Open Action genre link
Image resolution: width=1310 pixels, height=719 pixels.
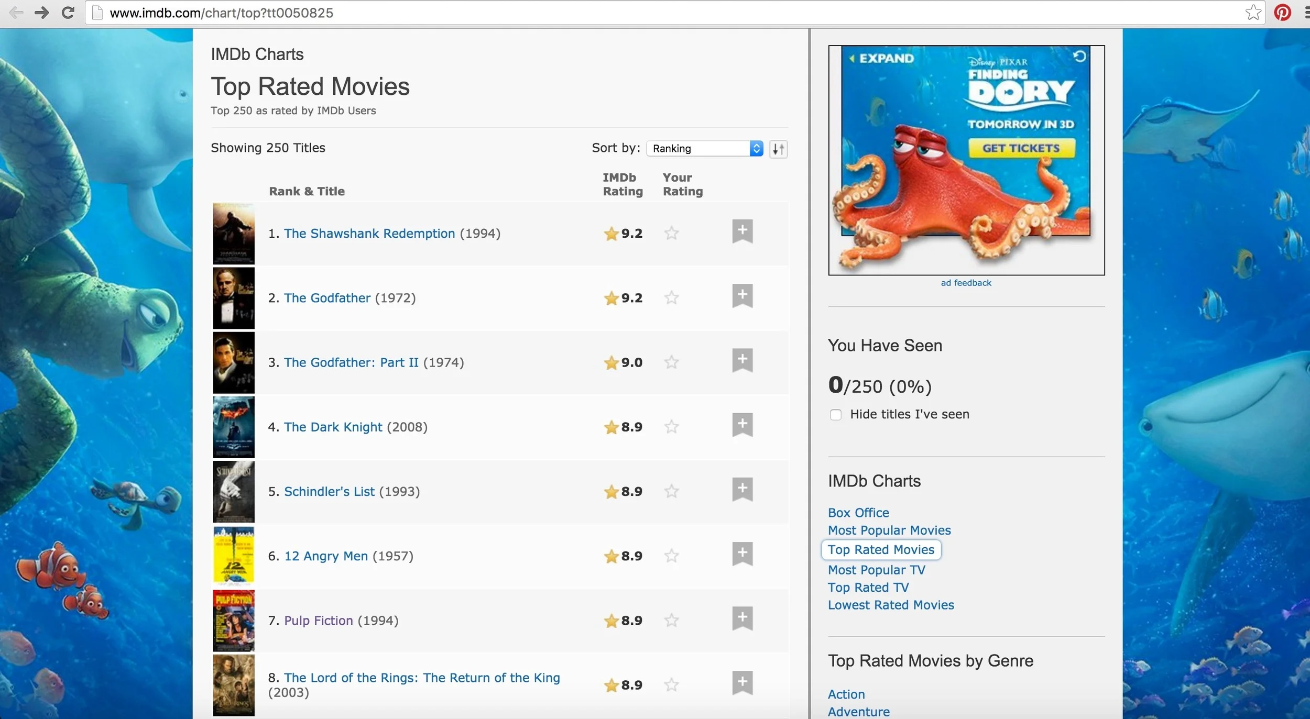tap(846, 694)
